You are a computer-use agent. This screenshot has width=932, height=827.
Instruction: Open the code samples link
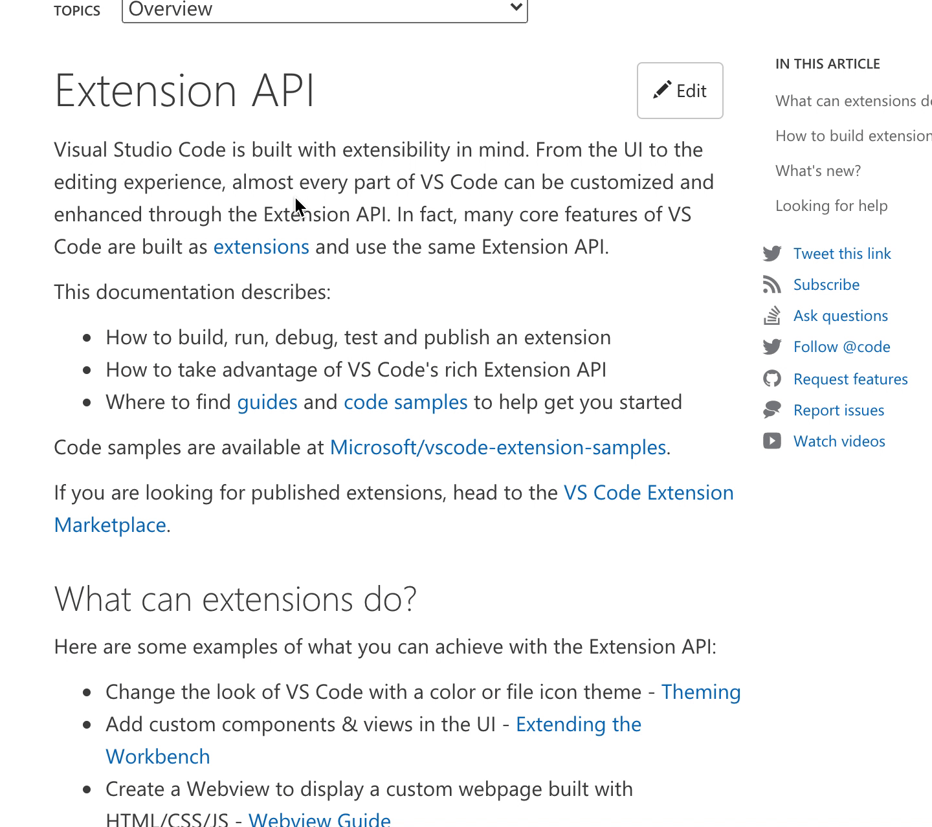click(x=405, y=401)
